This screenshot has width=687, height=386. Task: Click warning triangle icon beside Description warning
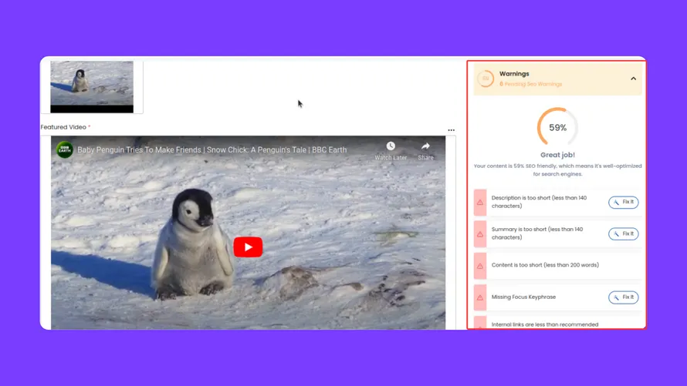480,203
